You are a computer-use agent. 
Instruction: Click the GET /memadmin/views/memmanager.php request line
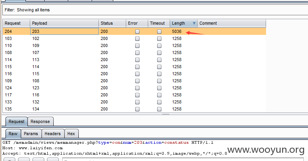point(108,143)
